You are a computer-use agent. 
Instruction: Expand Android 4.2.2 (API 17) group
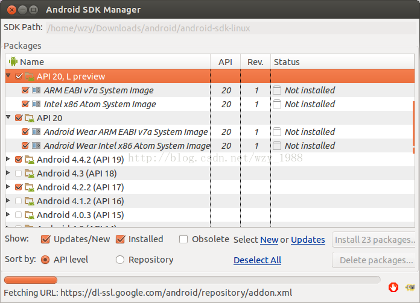coord(8,187)
